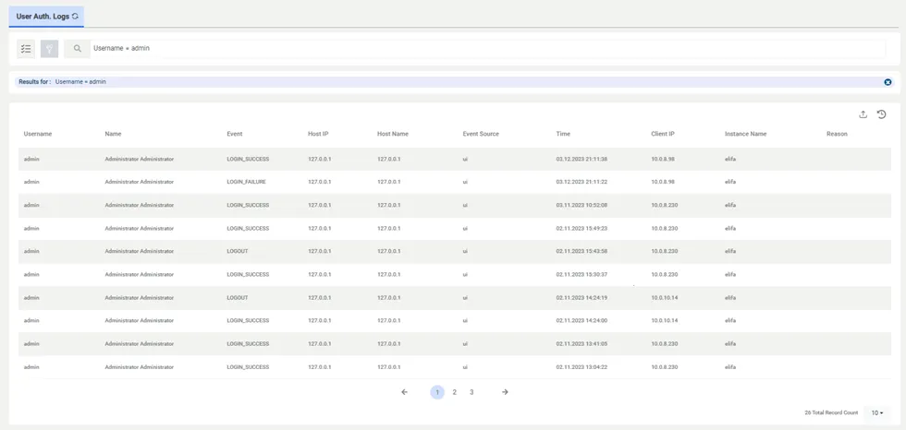Image resolution: width=906 pixels, height=430 pixels.
Task: Click client IP 10.0.8.98 in LOGIN_FAILURE row
Action: pos(663,182)
